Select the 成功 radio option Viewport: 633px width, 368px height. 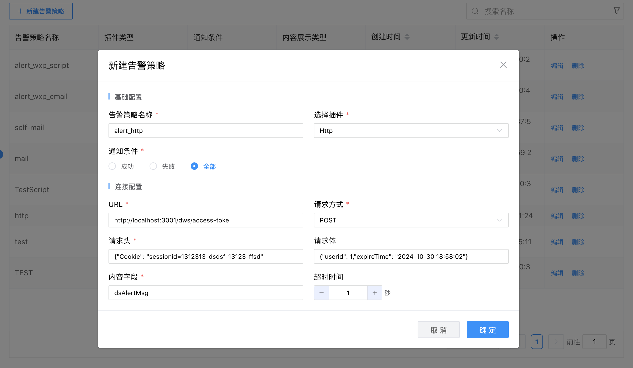click(x=112, y=166)
